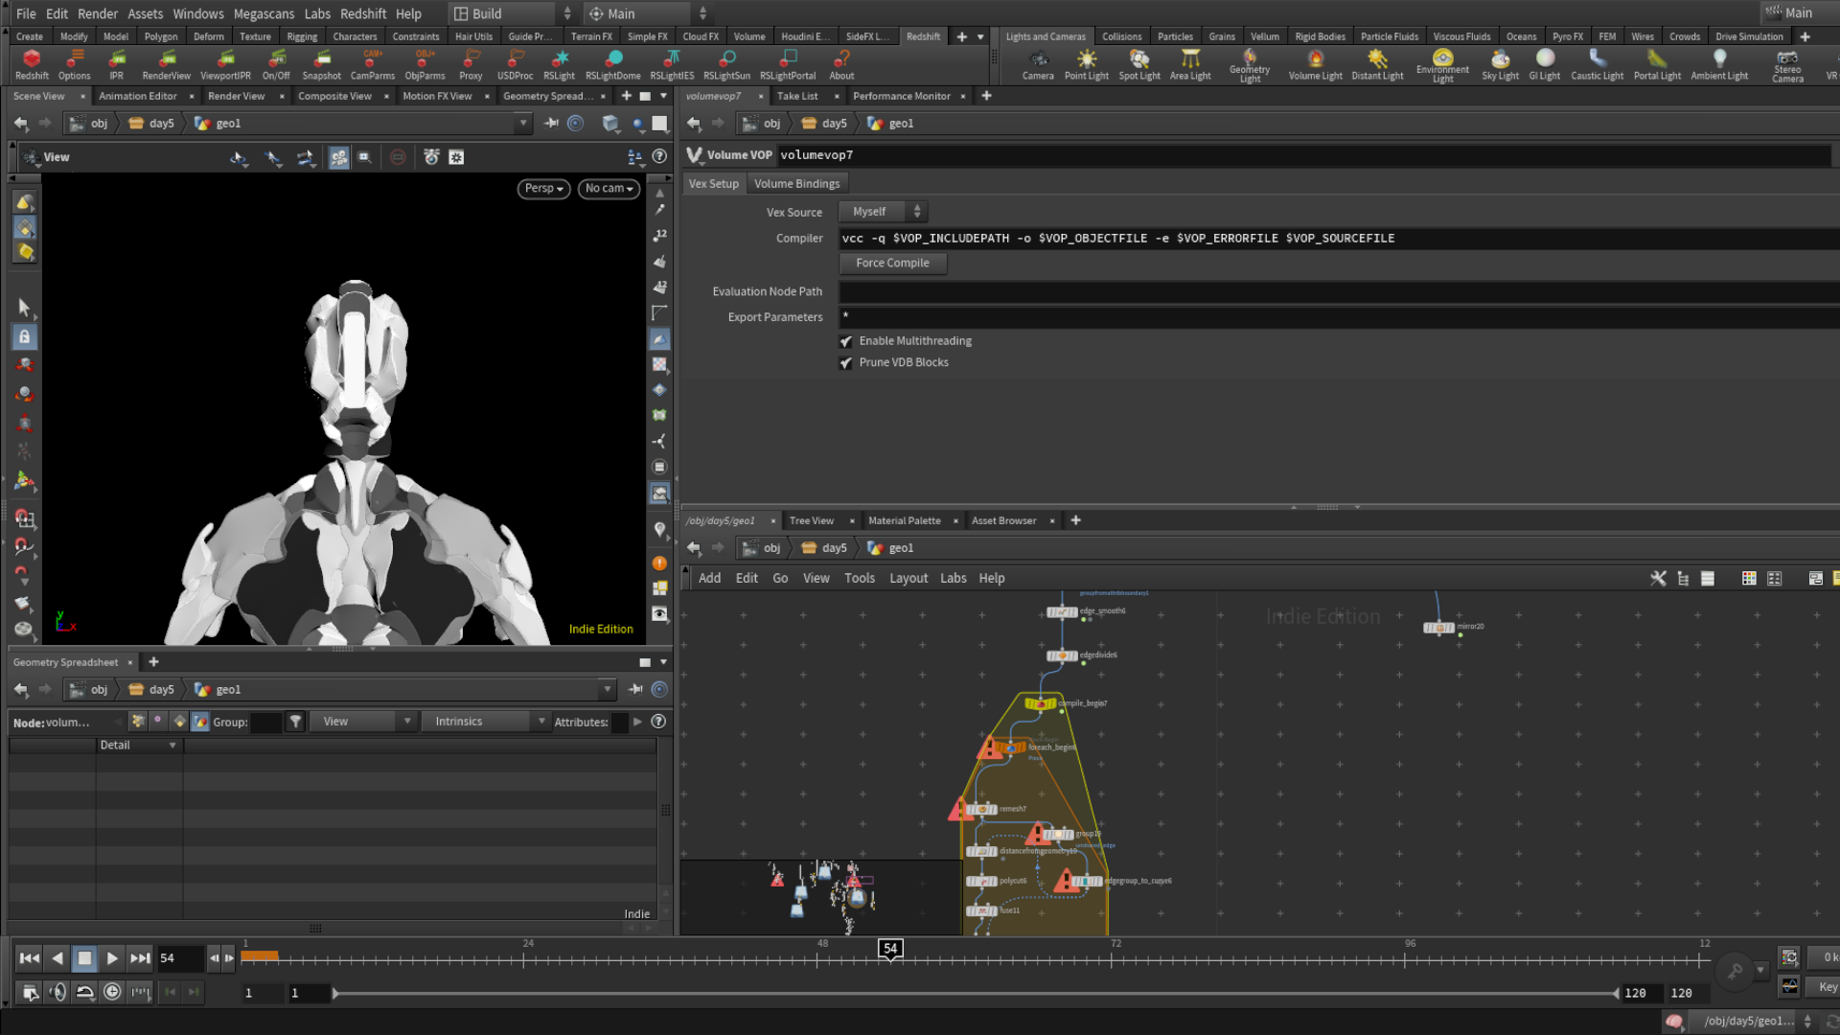
Task: Add a Camera from the shelf
Action: pyautogui.click(x=1038, y=64)
